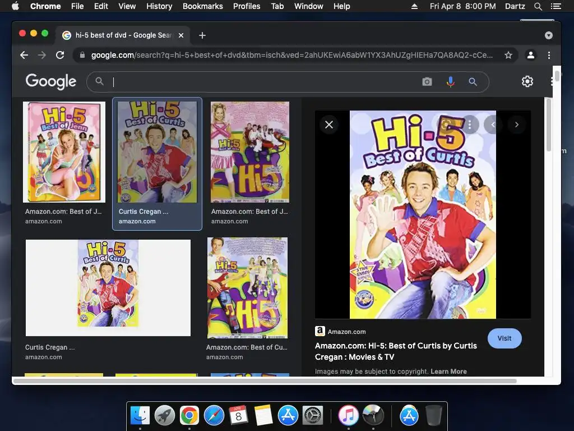Open Finder from the Dock
The image size is (574, 431).
pos(140,416)
